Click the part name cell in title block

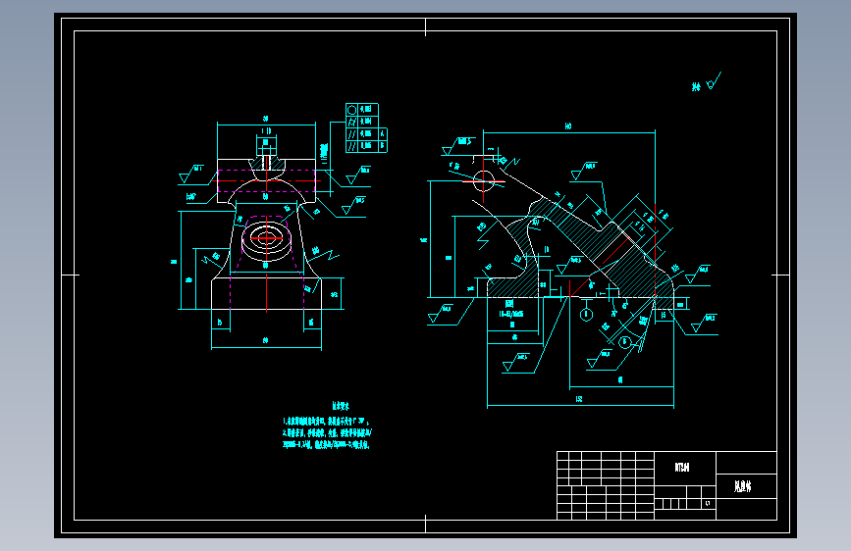pos(746,486)
